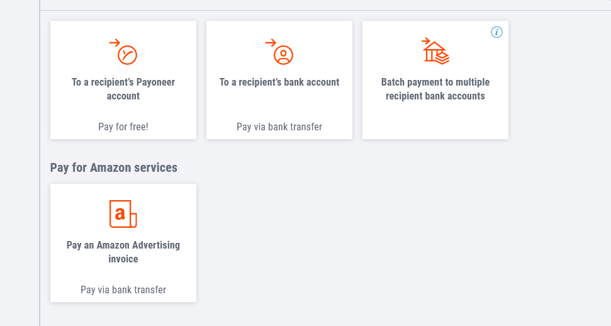611x326 pixels.
Task: Click the Payoneer account arrow-and-logo icon
Action: point(123,52)
